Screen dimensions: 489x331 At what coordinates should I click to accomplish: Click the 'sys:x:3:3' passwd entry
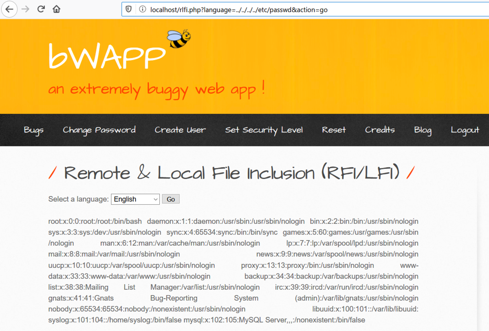tap(105, 232)
